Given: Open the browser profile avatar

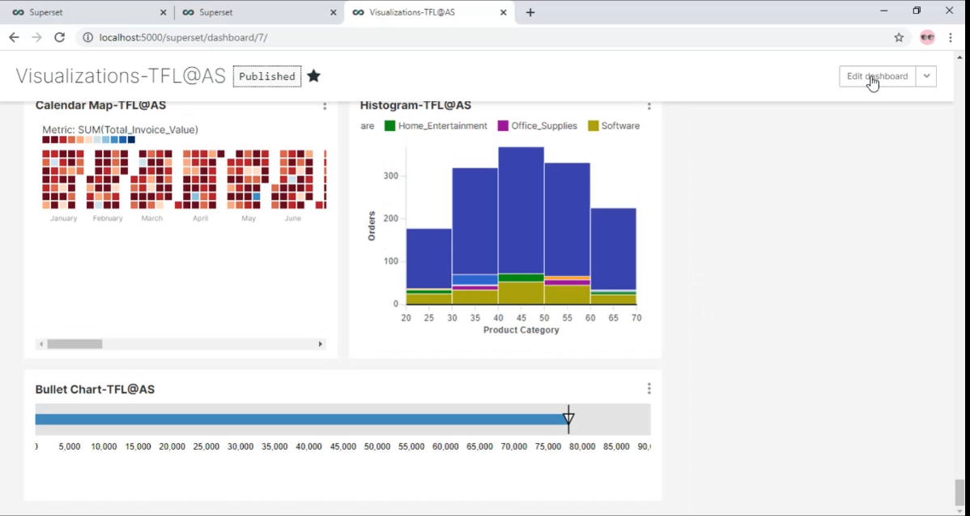Looking at the screenshot, I should (926, 37).
